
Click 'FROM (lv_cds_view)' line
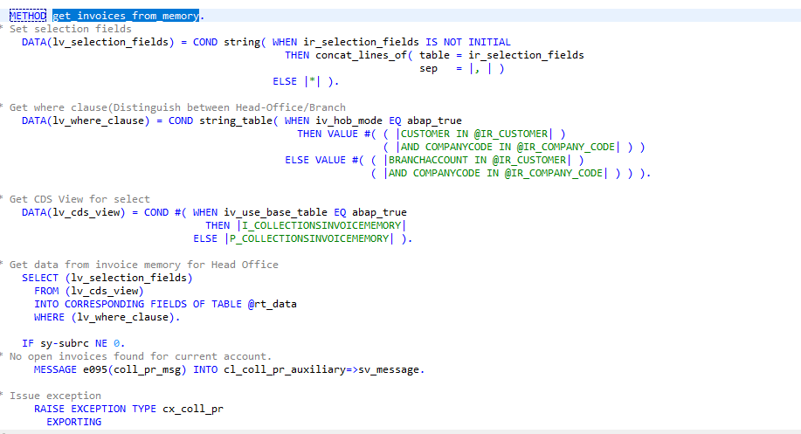89,291
